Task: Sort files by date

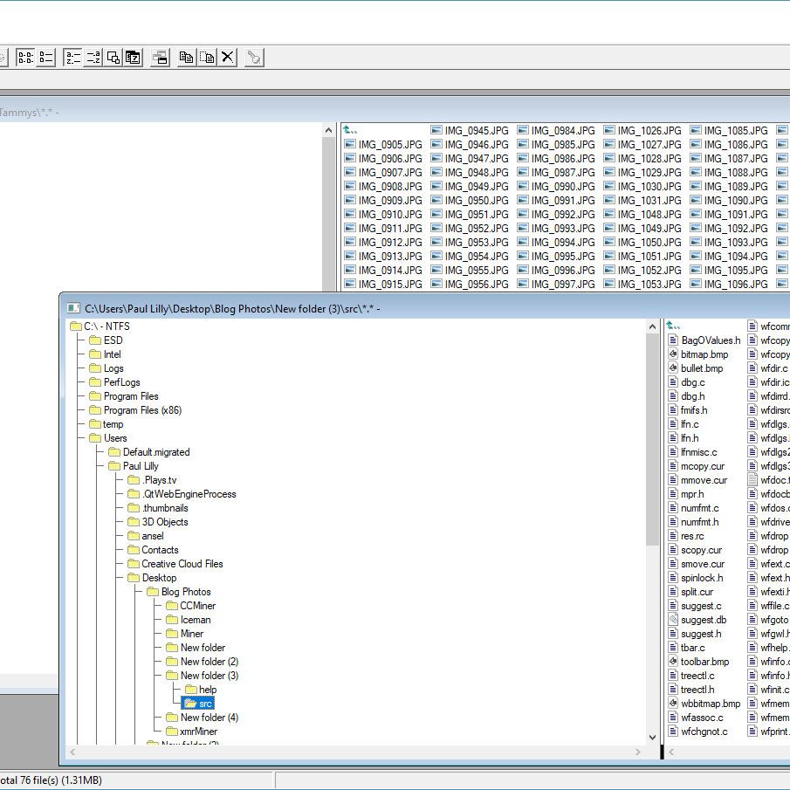Action: point(133,58)
